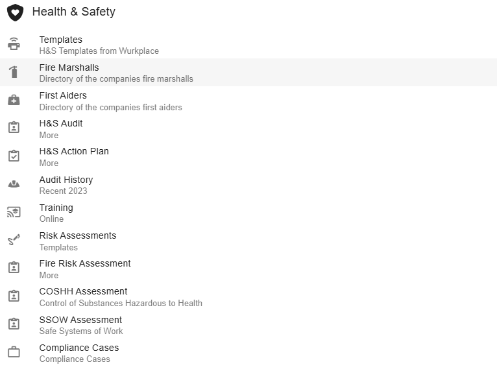The image size is (497, 371).
Task: Click the Health & Safety shield heart icon
Action: click(15, 12)
